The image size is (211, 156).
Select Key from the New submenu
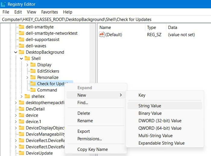click(x=165, y=95)
